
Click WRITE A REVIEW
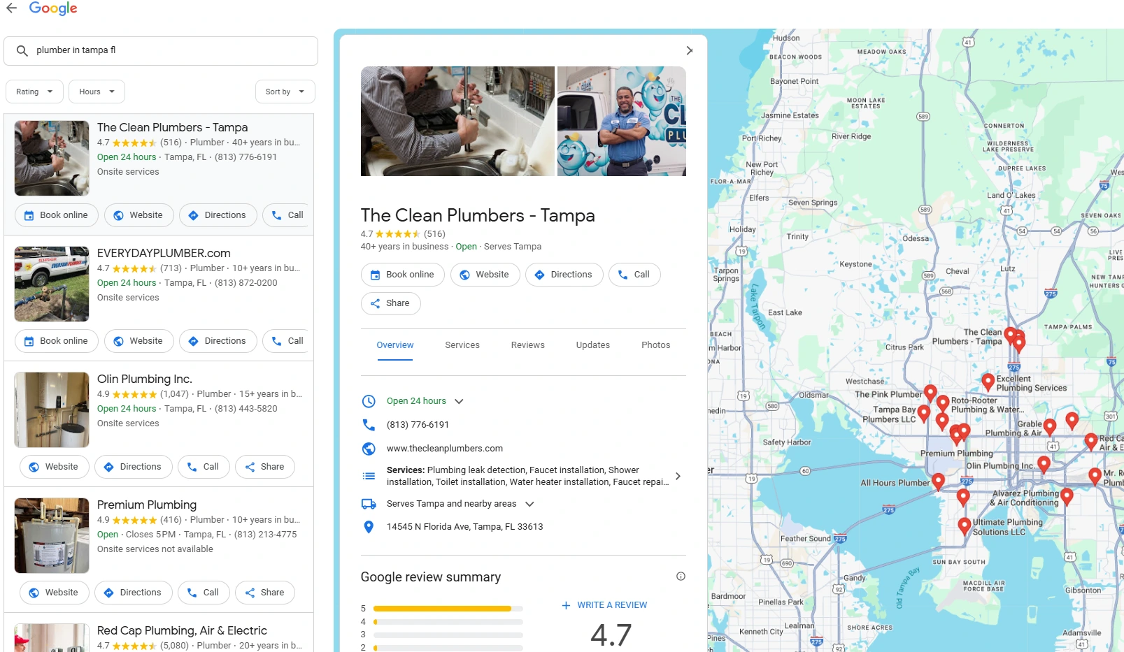coord(604,605)
